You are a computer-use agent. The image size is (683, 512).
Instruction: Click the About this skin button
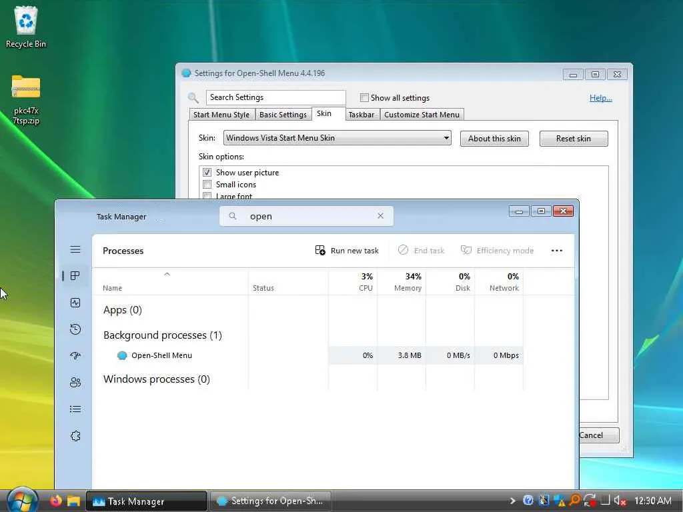click(x=494, y=139)
